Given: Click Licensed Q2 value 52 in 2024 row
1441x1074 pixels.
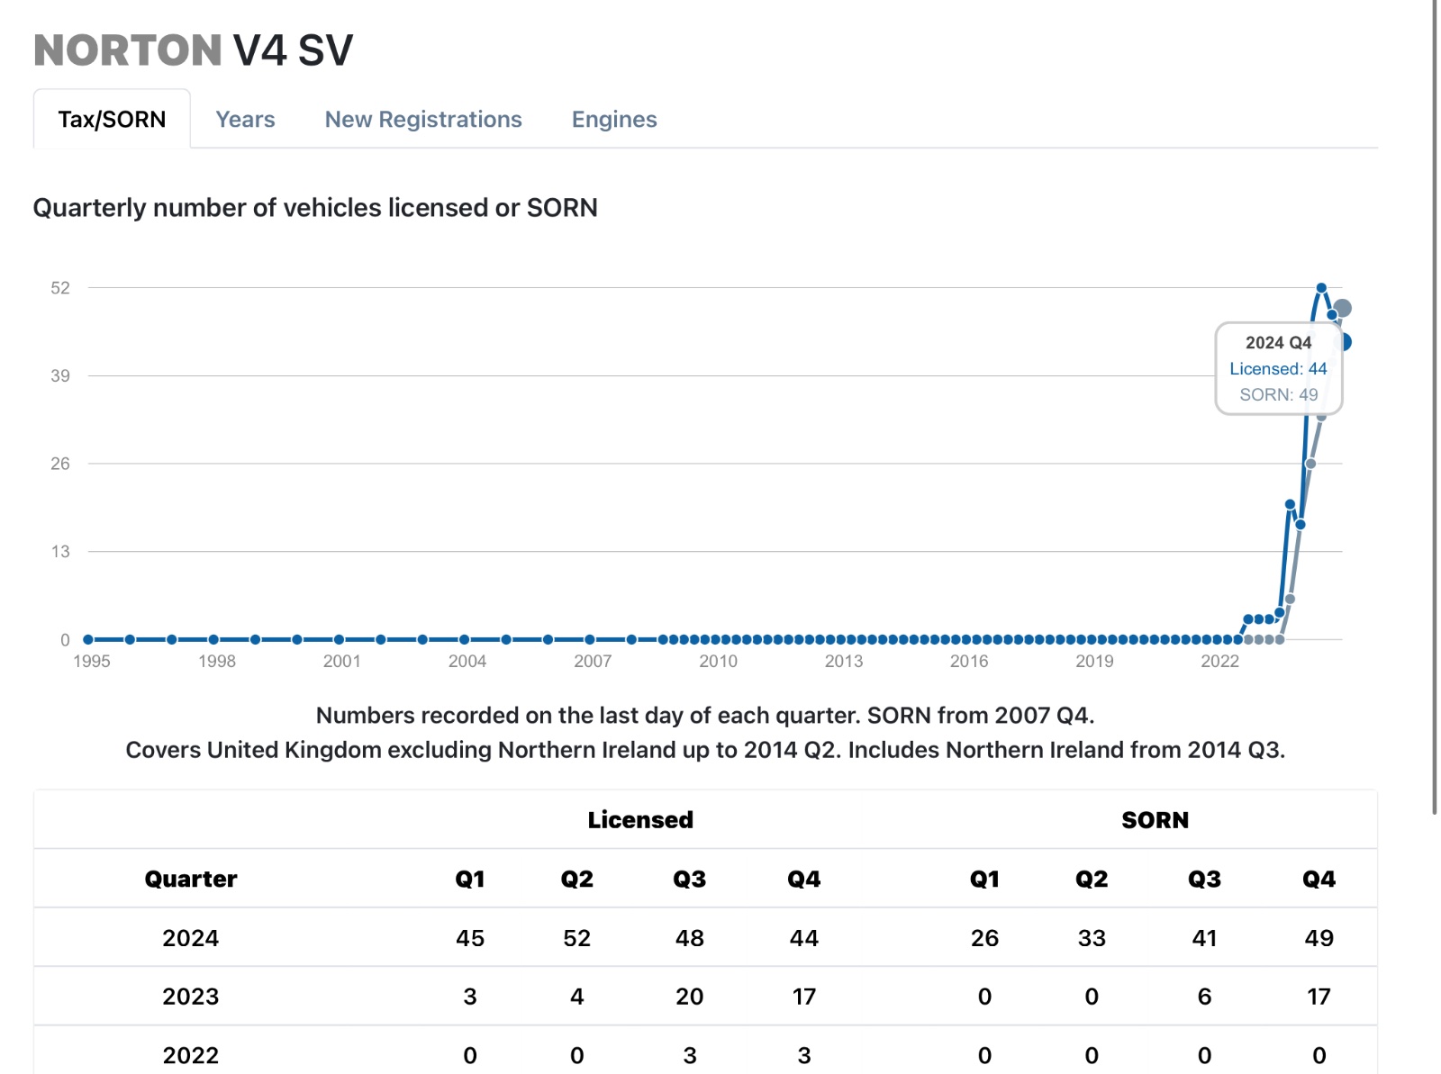Looking at the screenshot, I should click(576, 938).
